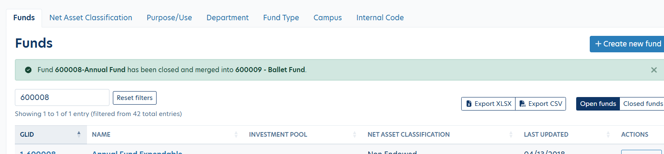This screenshot has width=664, height=154.
Task: Sort by GLID column arrows
Action: click(78, 135)
